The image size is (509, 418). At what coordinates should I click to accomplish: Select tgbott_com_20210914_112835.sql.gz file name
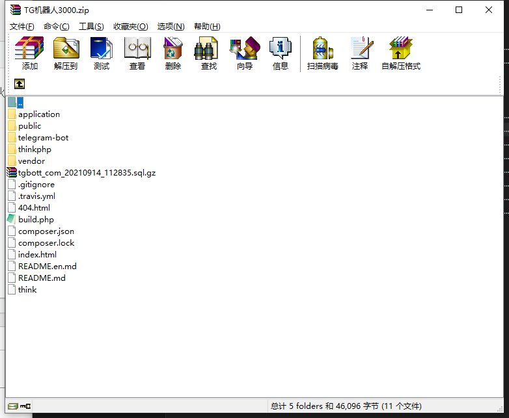pos(87,172)
